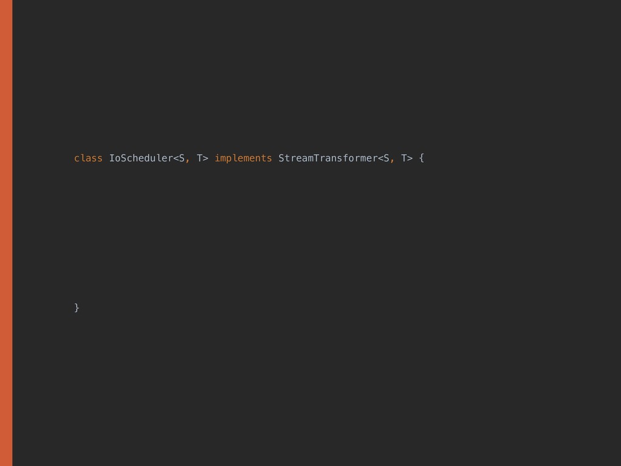Click the orange comma after IoScheduler<S
This screenshot has width=621, height=466.
[x=188, y=160]
